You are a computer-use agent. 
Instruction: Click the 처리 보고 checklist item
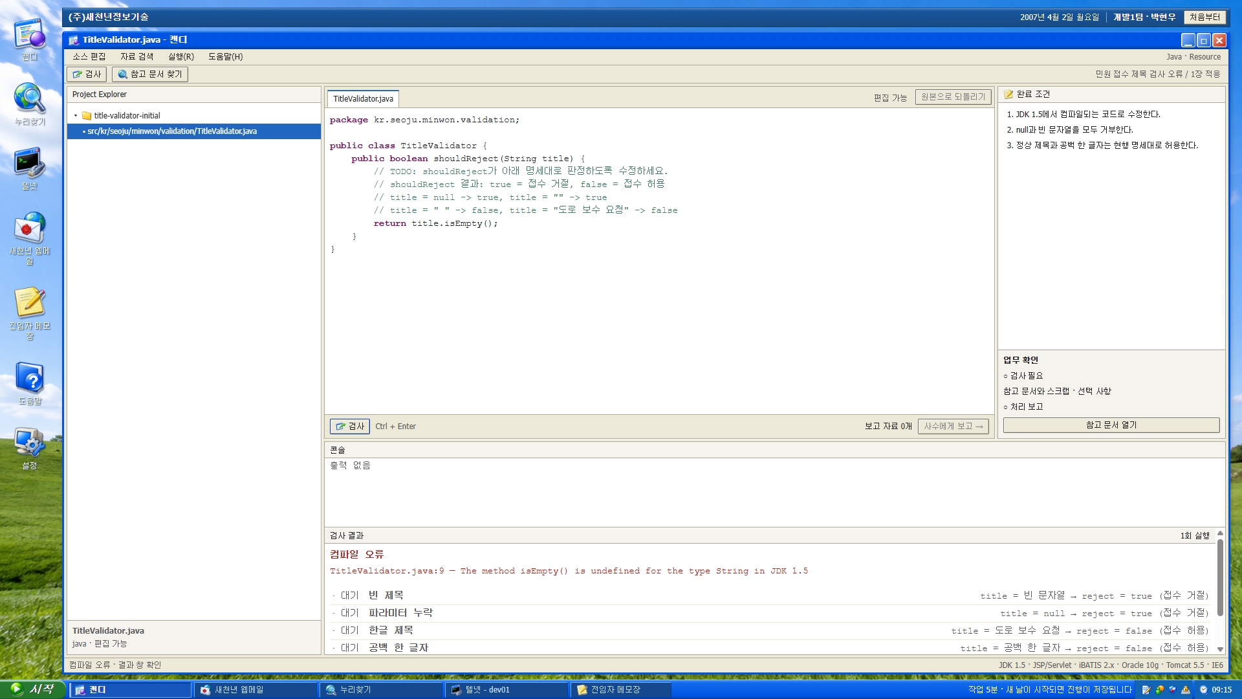[1023, 407]
